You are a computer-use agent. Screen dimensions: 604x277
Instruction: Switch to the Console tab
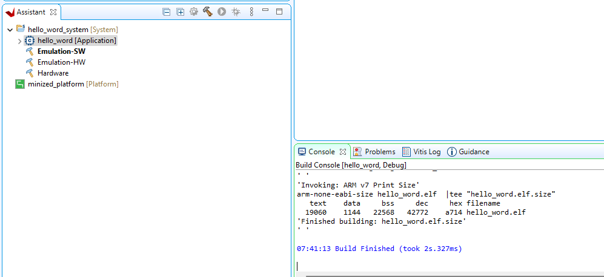(321, 152)
